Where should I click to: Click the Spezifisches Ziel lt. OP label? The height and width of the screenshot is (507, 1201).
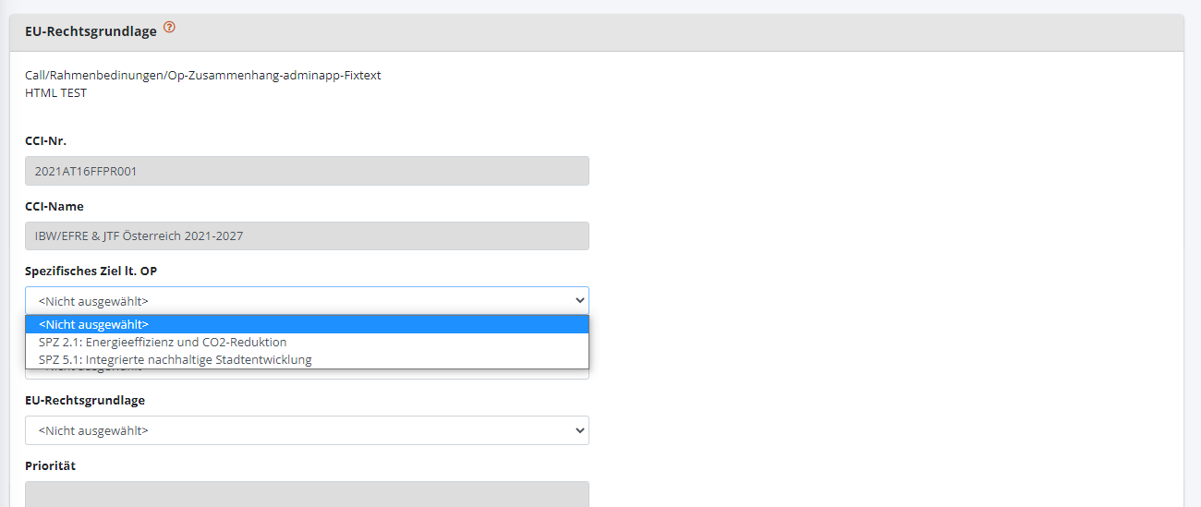(x=97, y=272)
